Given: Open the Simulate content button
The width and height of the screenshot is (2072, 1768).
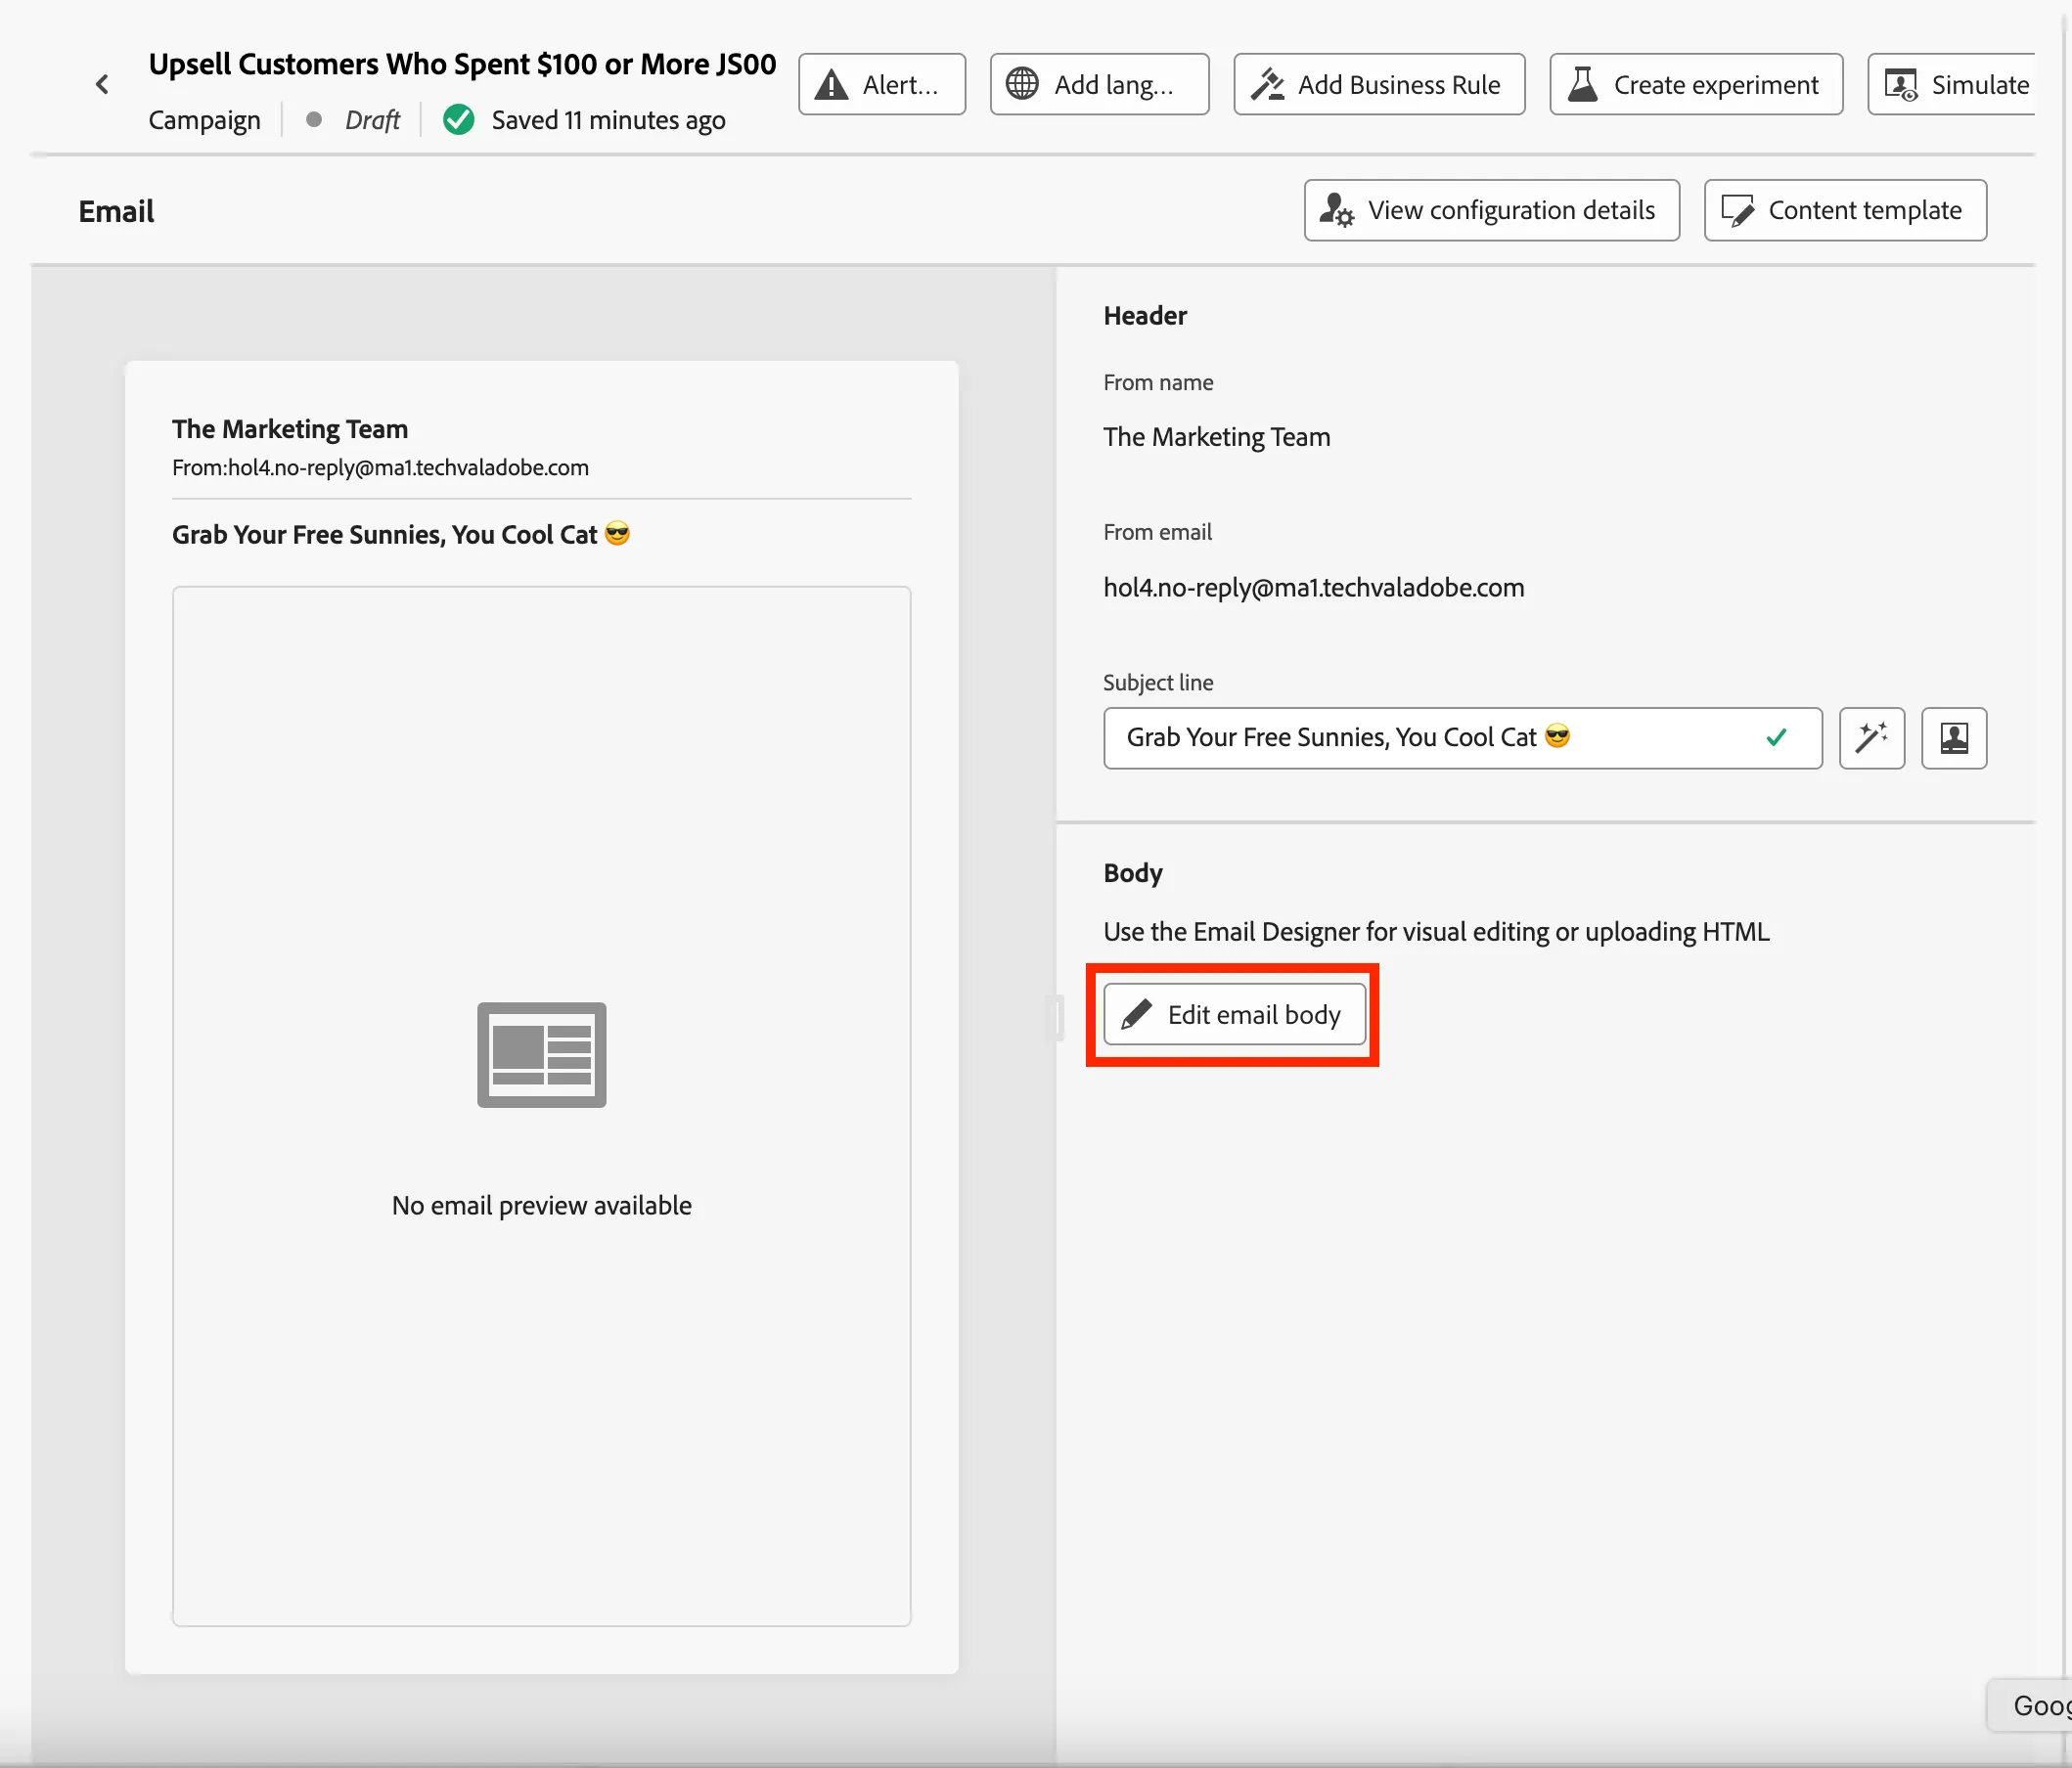Looking at the screenshot, I should tap(1954, 85).
